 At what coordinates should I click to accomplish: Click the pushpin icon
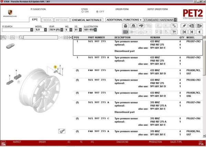pyautogui.click(x=184, y=26)
